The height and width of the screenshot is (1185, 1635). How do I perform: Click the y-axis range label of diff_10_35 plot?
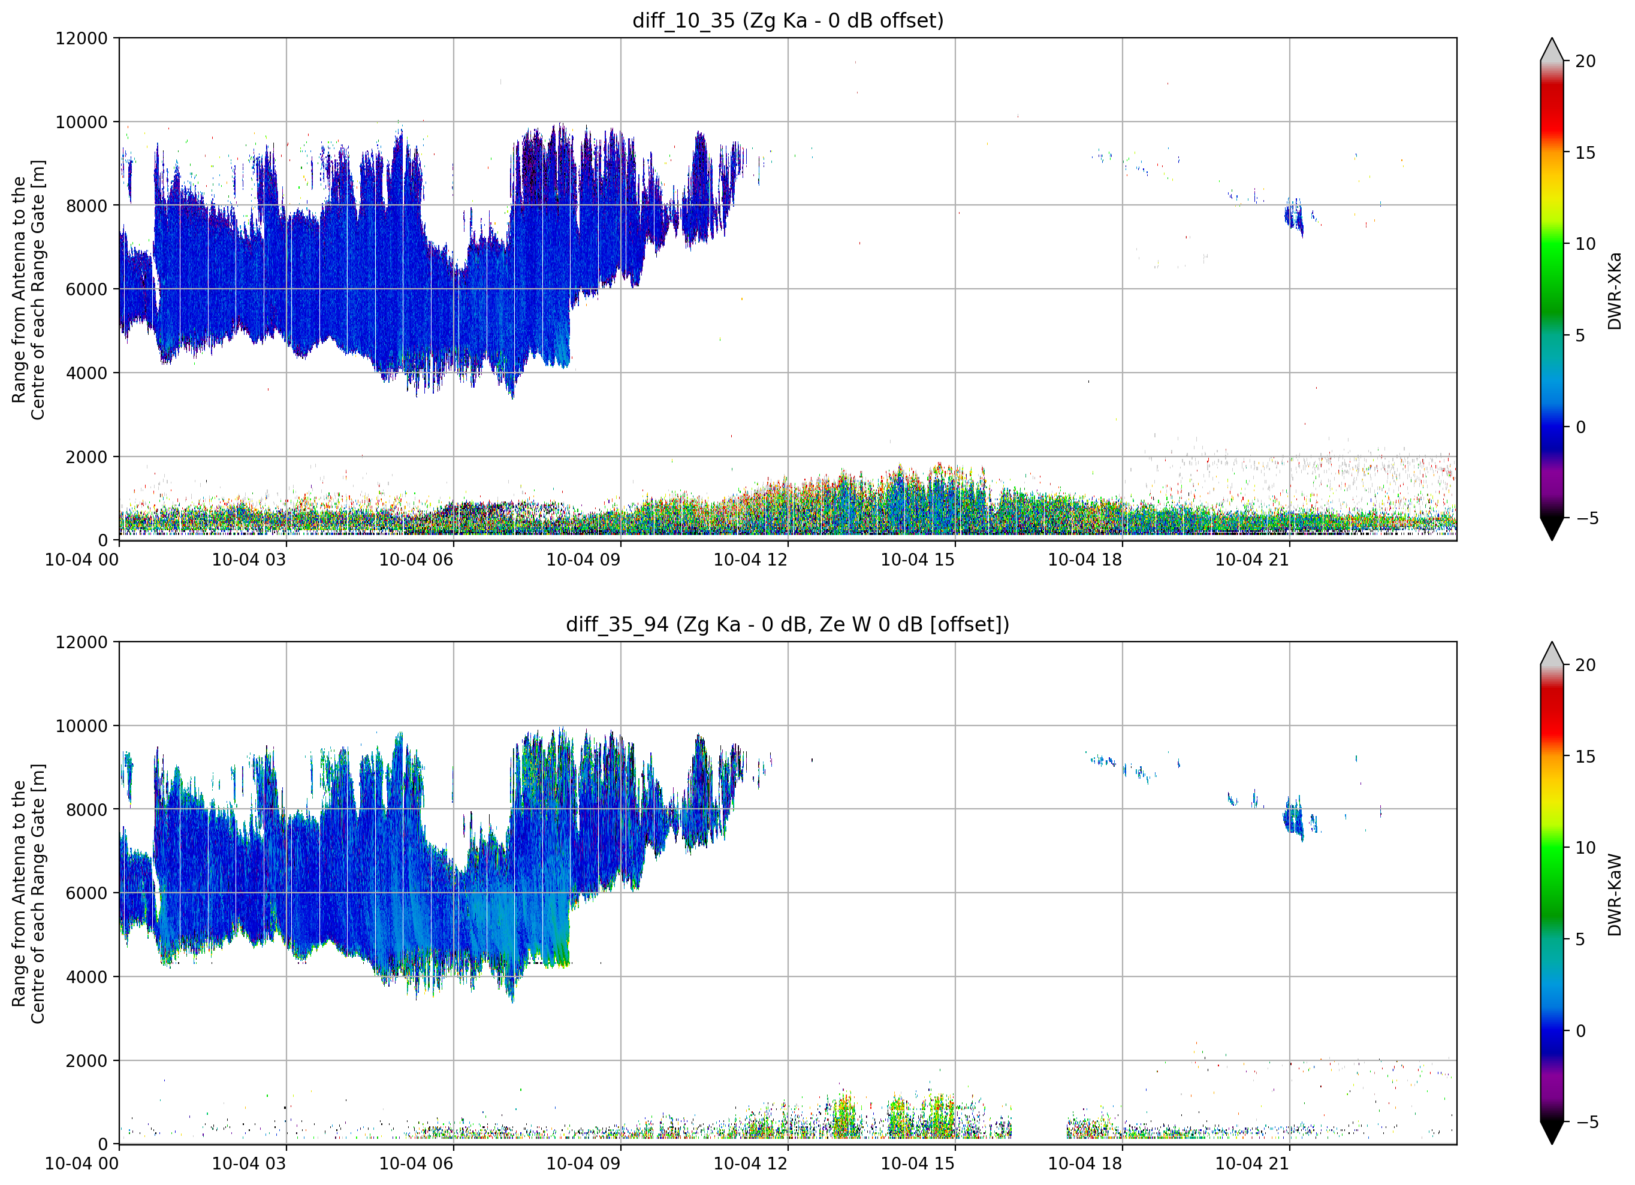point(29,290)
